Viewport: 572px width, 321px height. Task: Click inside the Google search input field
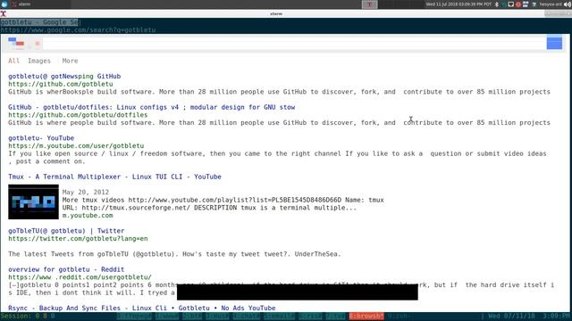(294, 44)
